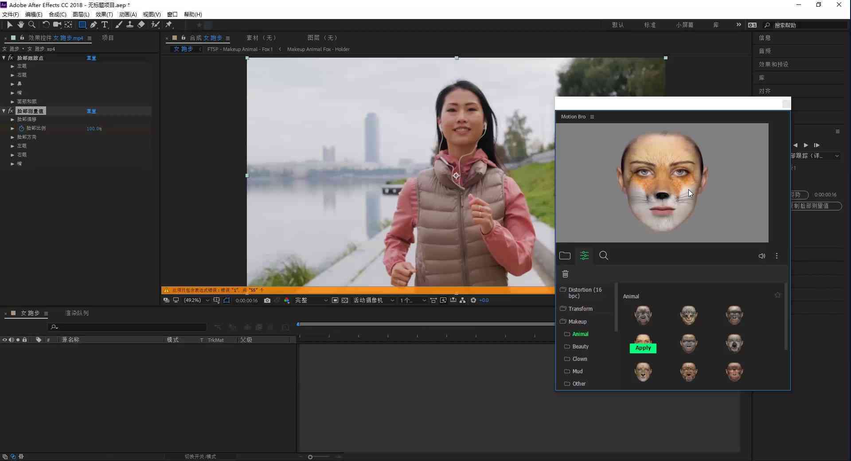Viewport: 851px width, 461px height.
Task: Click the 搜索帮助 search help field
Action: (x=805, y=25)
